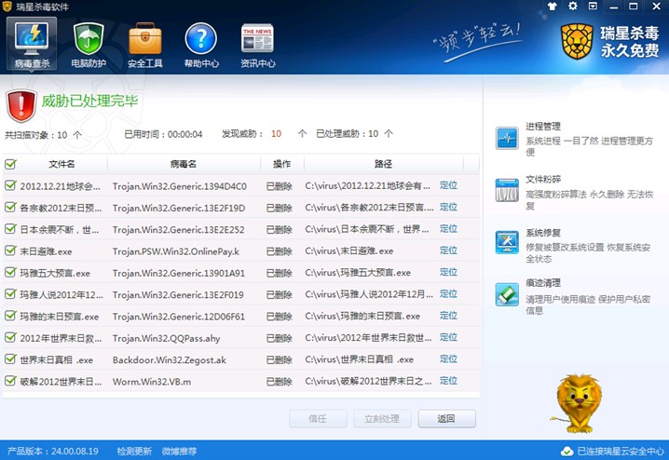Click 检测更新 check update in status bar
The image size is (669, 460).
pos(133,451)
